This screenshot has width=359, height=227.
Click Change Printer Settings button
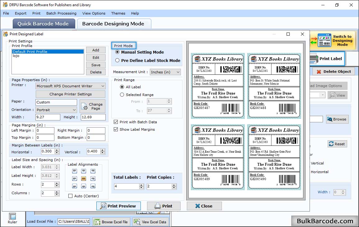71,94
